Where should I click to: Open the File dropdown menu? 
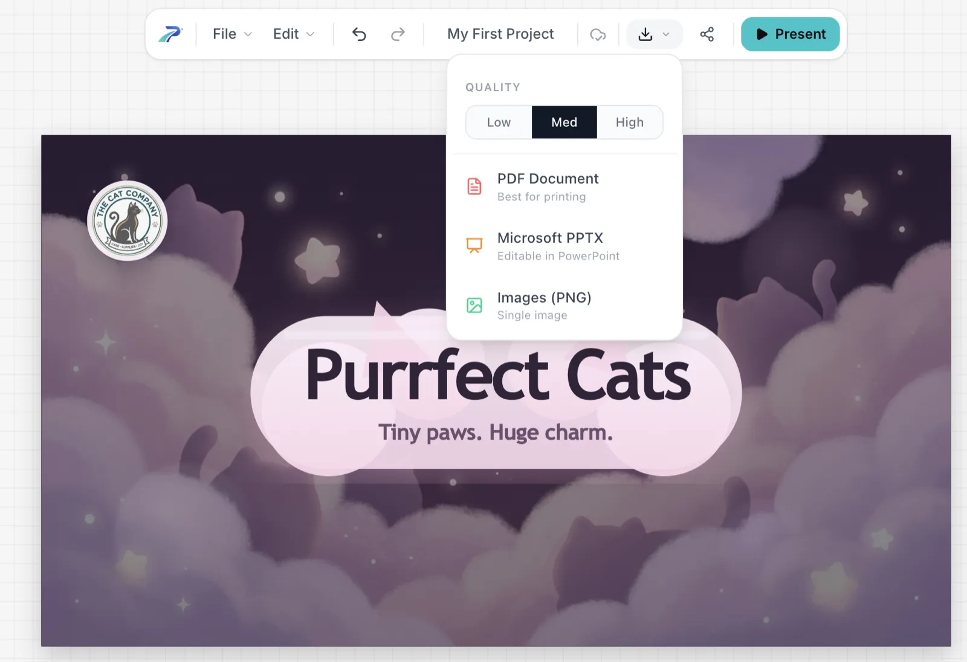(232, 34)
